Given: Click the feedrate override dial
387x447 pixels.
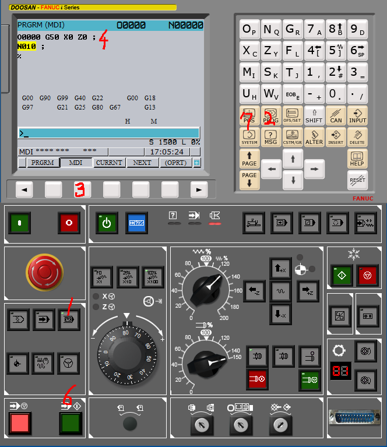Looking at the screenshot, I should pyautogui.click(x=207, y=289).
